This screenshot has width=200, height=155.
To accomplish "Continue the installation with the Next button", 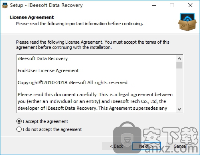I will [146, 146].
